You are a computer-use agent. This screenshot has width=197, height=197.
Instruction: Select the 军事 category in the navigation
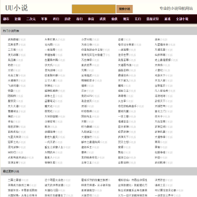(x=44, y=19)
